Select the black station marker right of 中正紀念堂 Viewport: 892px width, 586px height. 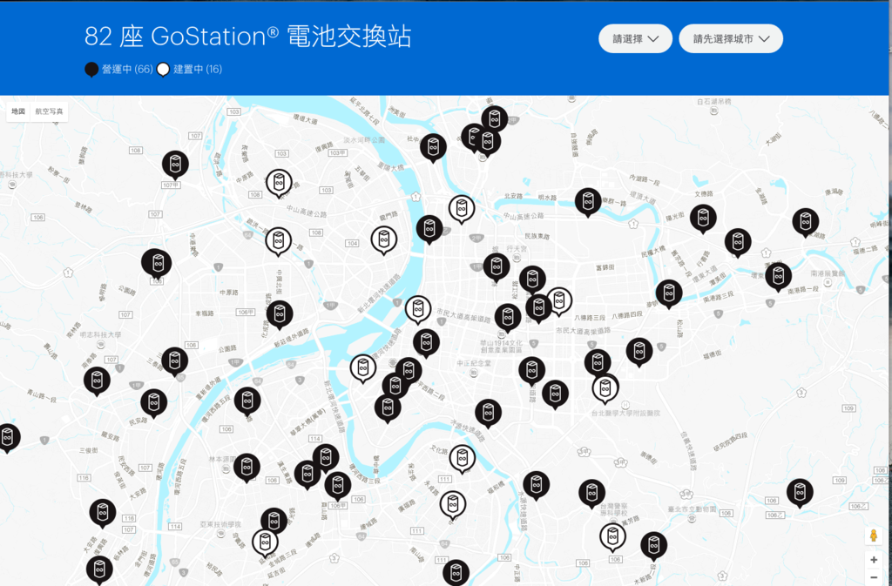532,371
